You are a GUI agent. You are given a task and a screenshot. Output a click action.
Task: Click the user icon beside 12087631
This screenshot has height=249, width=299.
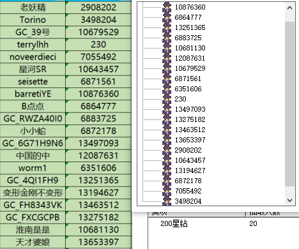click(167, 58)
